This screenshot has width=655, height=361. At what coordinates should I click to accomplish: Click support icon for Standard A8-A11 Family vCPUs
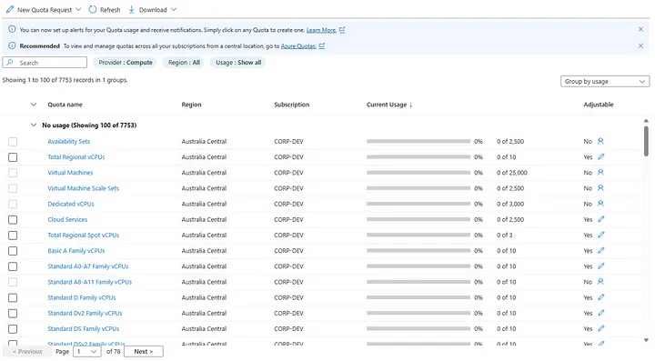pos(600,282)
